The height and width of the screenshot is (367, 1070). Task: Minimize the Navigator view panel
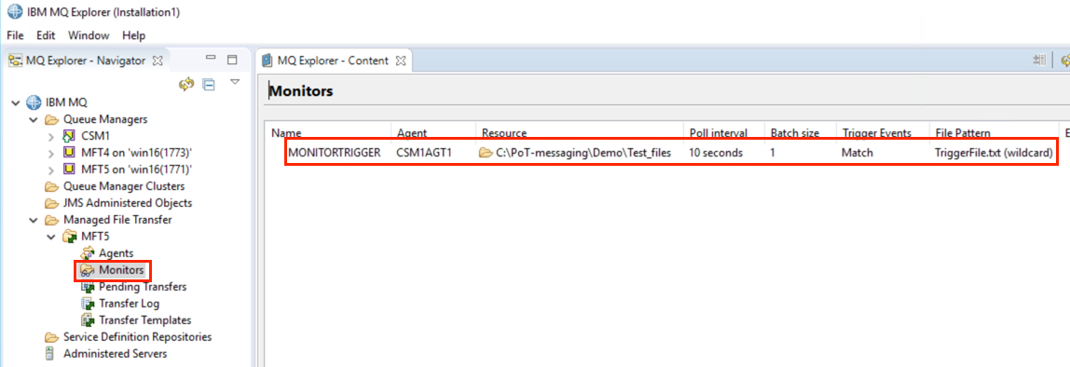click(211, 59)
